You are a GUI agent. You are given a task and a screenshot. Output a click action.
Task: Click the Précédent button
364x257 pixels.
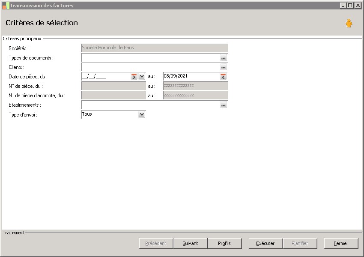(156, 243)
